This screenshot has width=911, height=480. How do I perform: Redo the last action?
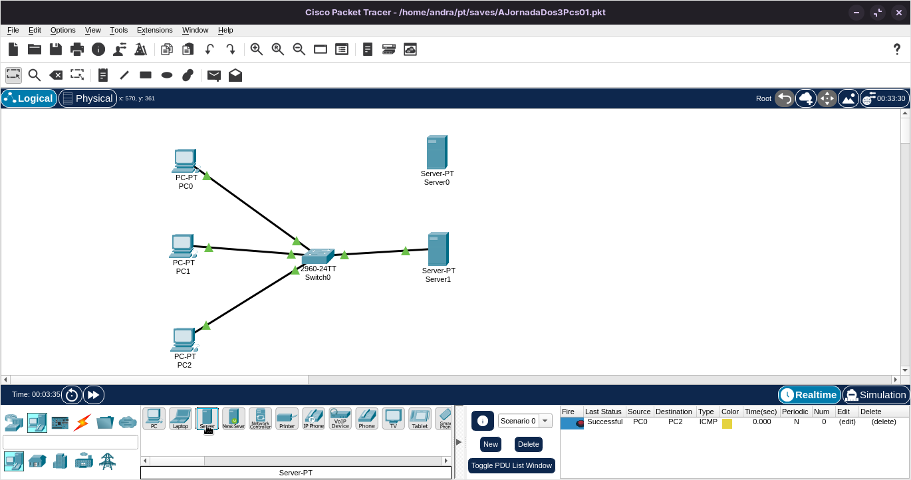[x=231, y=49]
